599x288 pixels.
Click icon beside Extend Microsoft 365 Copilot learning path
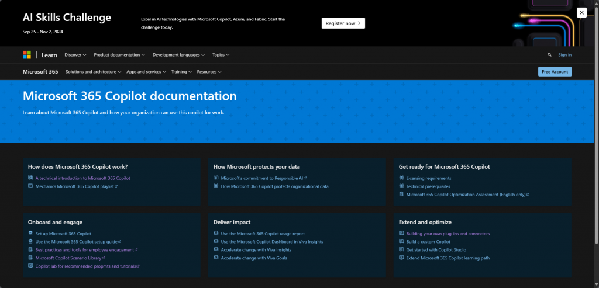coord(401,258)
